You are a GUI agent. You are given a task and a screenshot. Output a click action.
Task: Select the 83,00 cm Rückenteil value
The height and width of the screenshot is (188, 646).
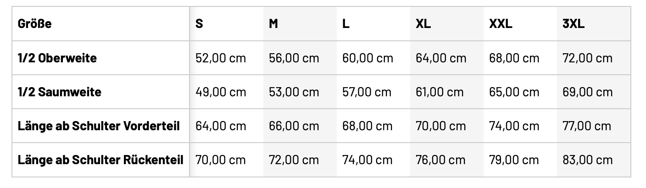point(587,160)
